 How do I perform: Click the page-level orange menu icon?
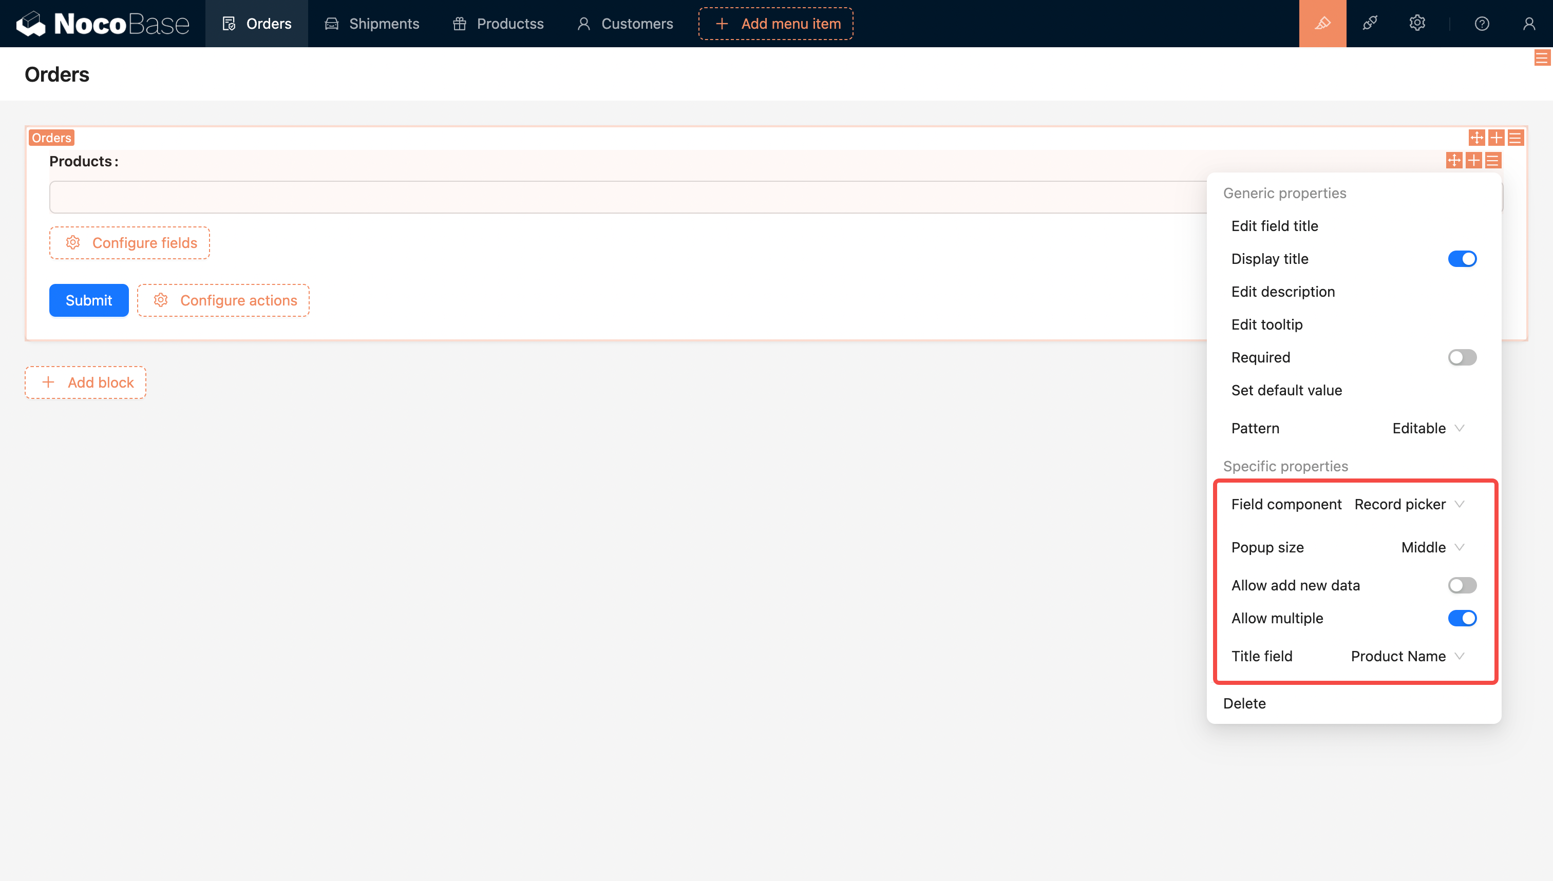pyautogui.click(x=1542, y=58)
